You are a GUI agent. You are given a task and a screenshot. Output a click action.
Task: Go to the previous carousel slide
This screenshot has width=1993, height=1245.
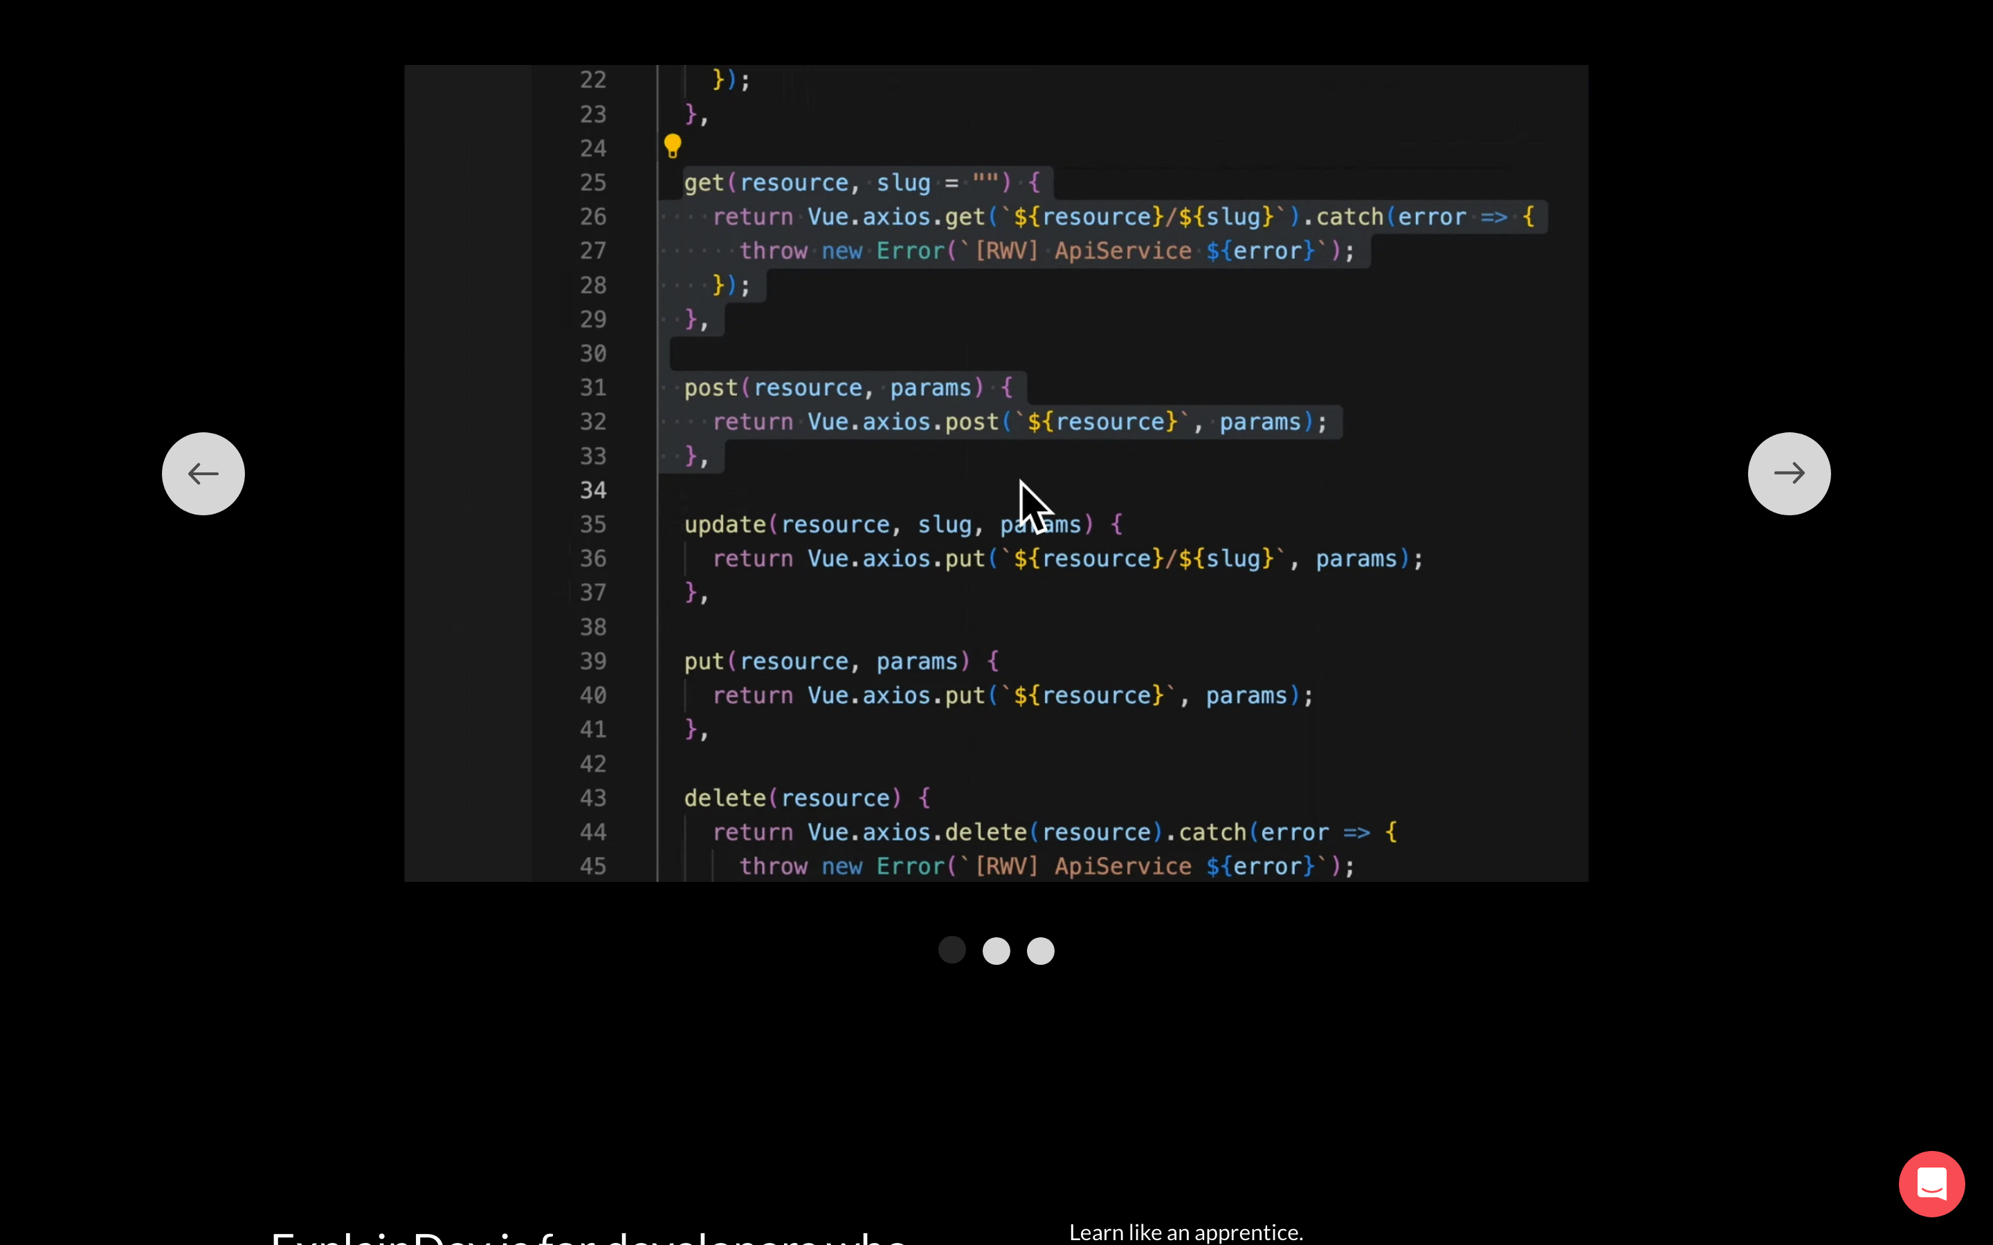pyautogui.click(x=203, y=474)
